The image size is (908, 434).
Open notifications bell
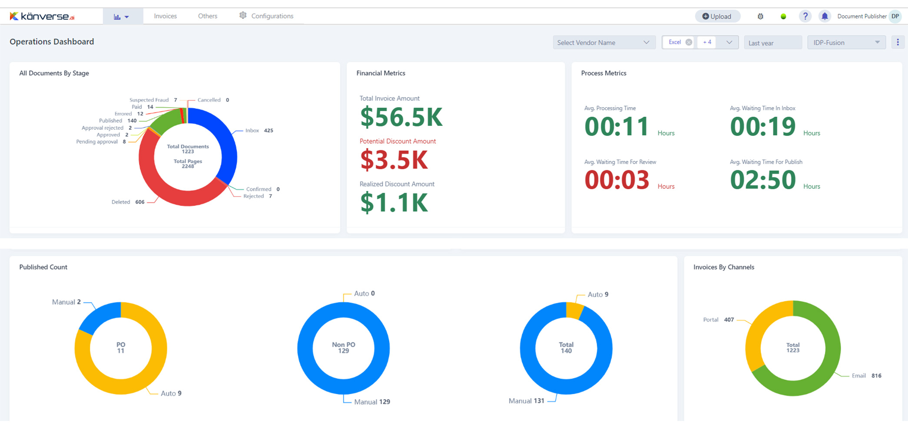click(x=824, y=16)
